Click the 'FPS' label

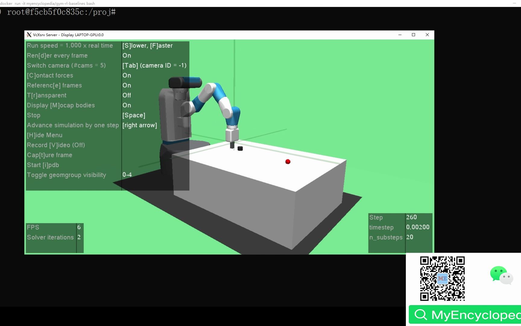[x=33, y=227]
